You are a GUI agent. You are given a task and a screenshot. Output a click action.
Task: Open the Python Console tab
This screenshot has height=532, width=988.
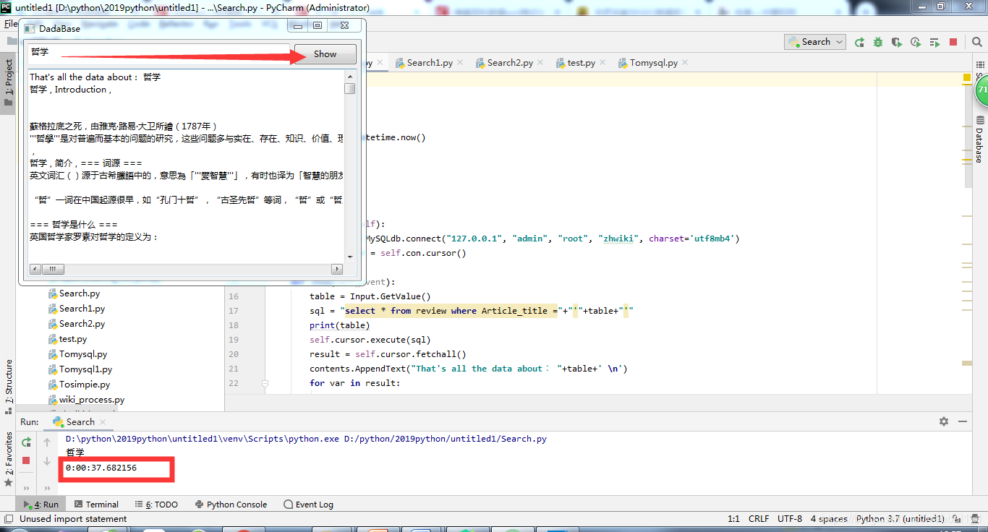click(x=231, y=505)
